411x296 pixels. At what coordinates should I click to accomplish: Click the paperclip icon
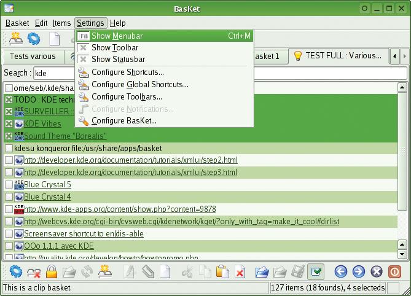coord(148,271)
